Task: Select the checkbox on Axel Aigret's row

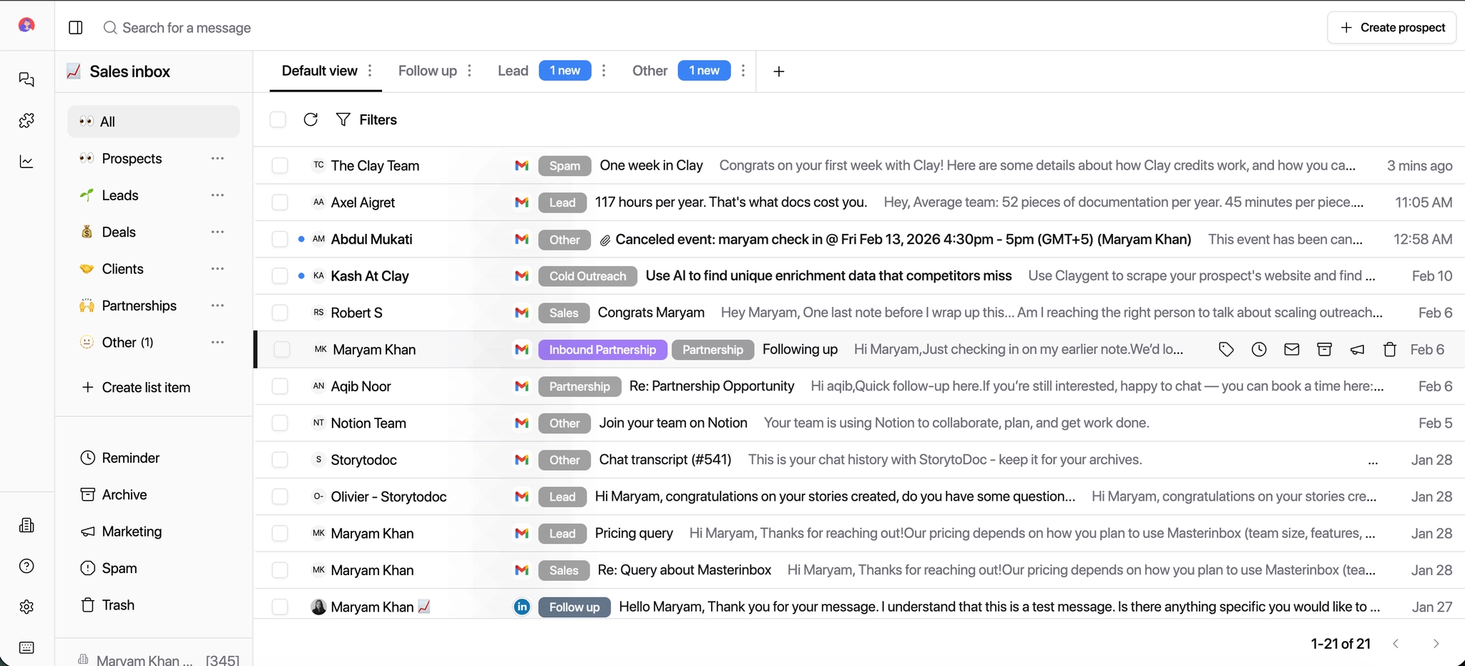Action: click(279, 202)
